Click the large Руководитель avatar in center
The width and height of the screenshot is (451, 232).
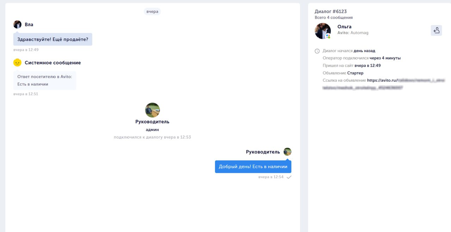coord(153,110)
